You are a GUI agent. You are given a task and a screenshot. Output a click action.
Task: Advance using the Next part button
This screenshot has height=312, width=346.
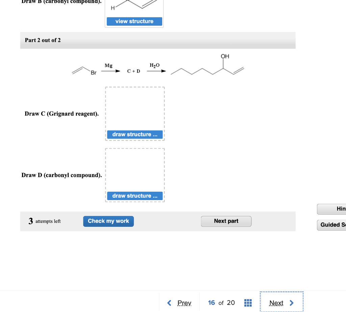click(x=226, y=221)
